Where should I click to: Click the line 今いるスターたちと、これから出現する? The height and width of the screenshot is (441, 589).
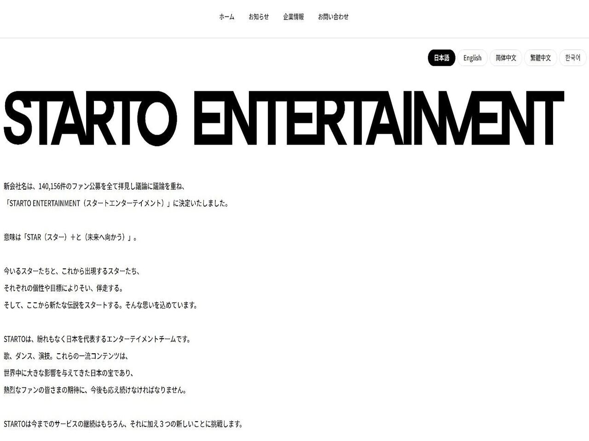(71, 271)
